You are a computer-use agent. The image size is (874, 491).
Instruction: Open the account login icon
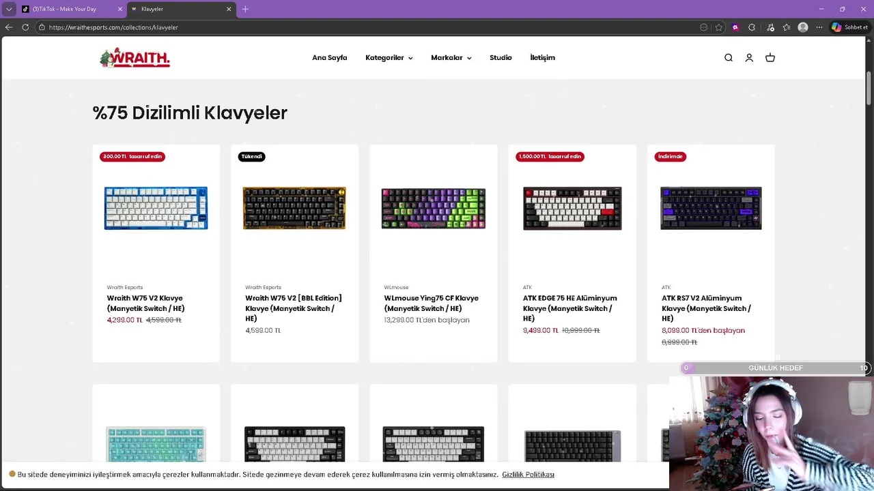coord(749,58)
